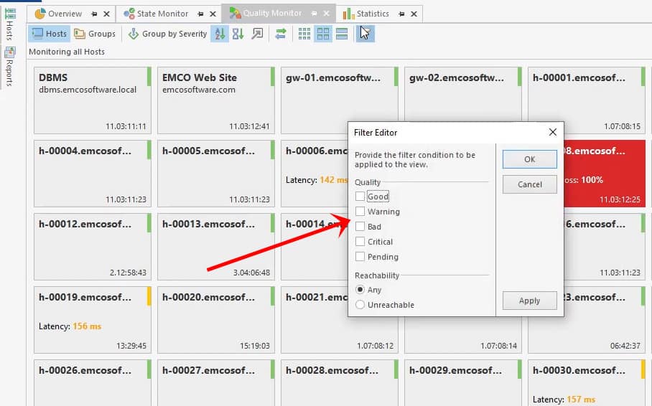This screenshot has width=652, height=406.
Task: Select the h-00028 host tile
Action: point(340,382)
